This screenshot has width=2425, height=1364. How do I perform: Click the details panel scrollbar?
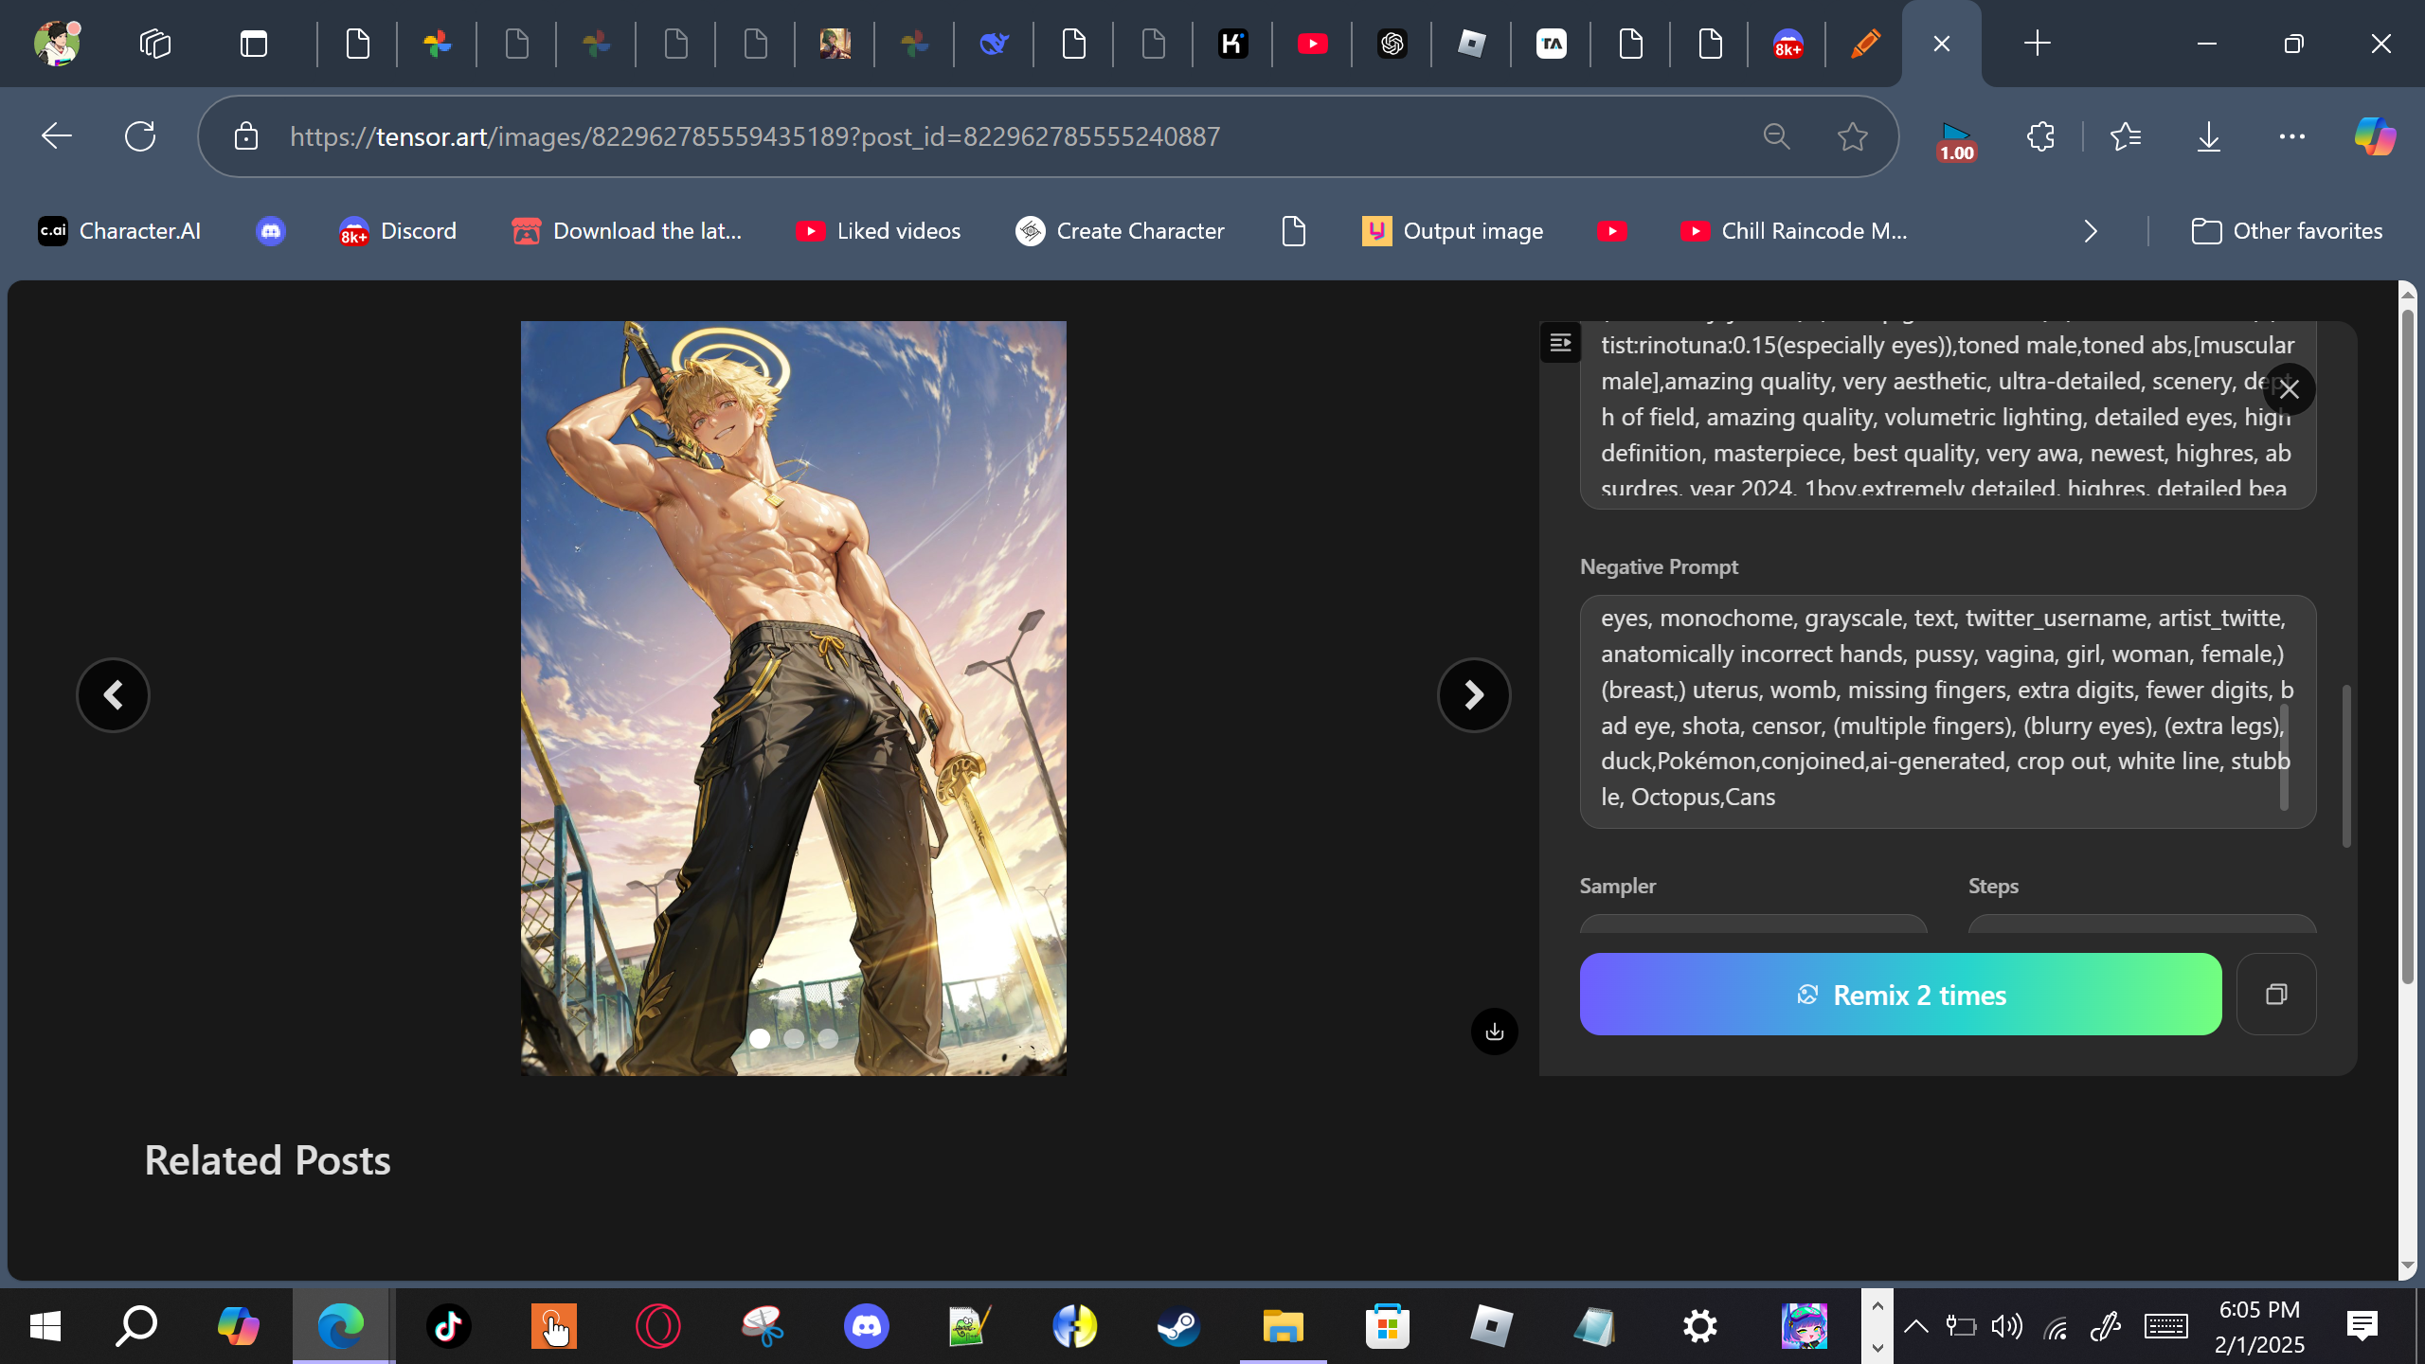2346,765
